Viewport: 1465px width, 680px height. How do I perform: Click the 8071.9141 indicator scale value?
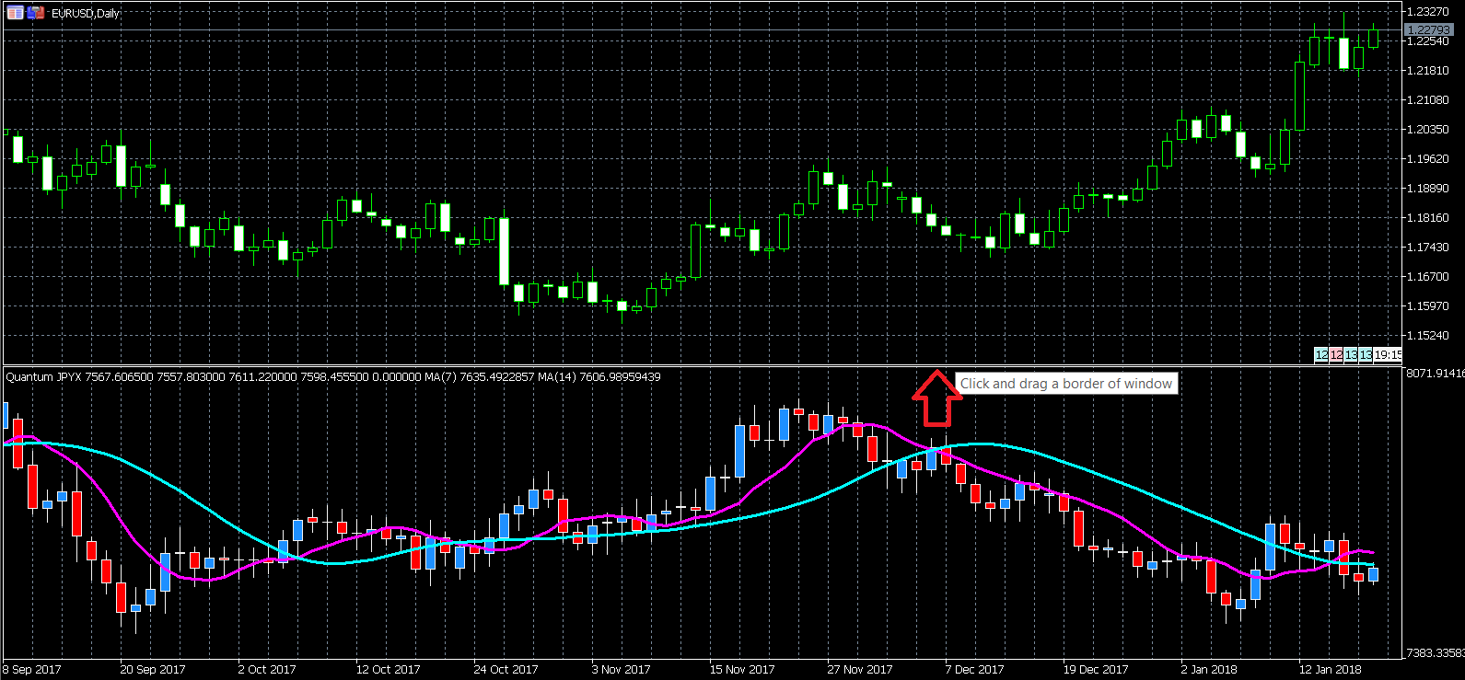1435,374
